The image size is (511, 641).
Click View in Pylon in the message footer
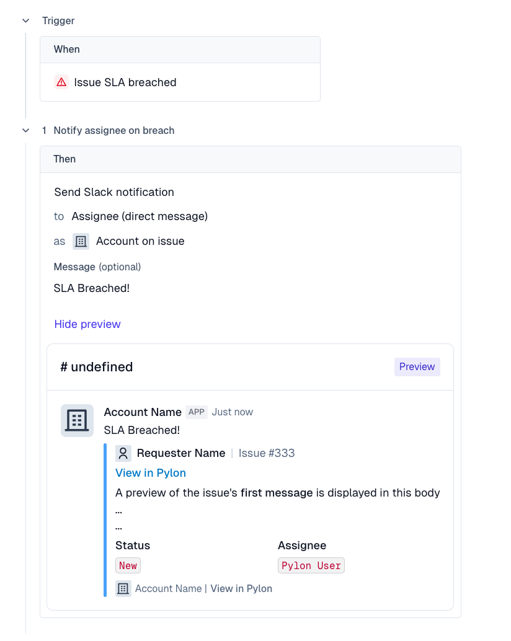click(x=241, y=588)
